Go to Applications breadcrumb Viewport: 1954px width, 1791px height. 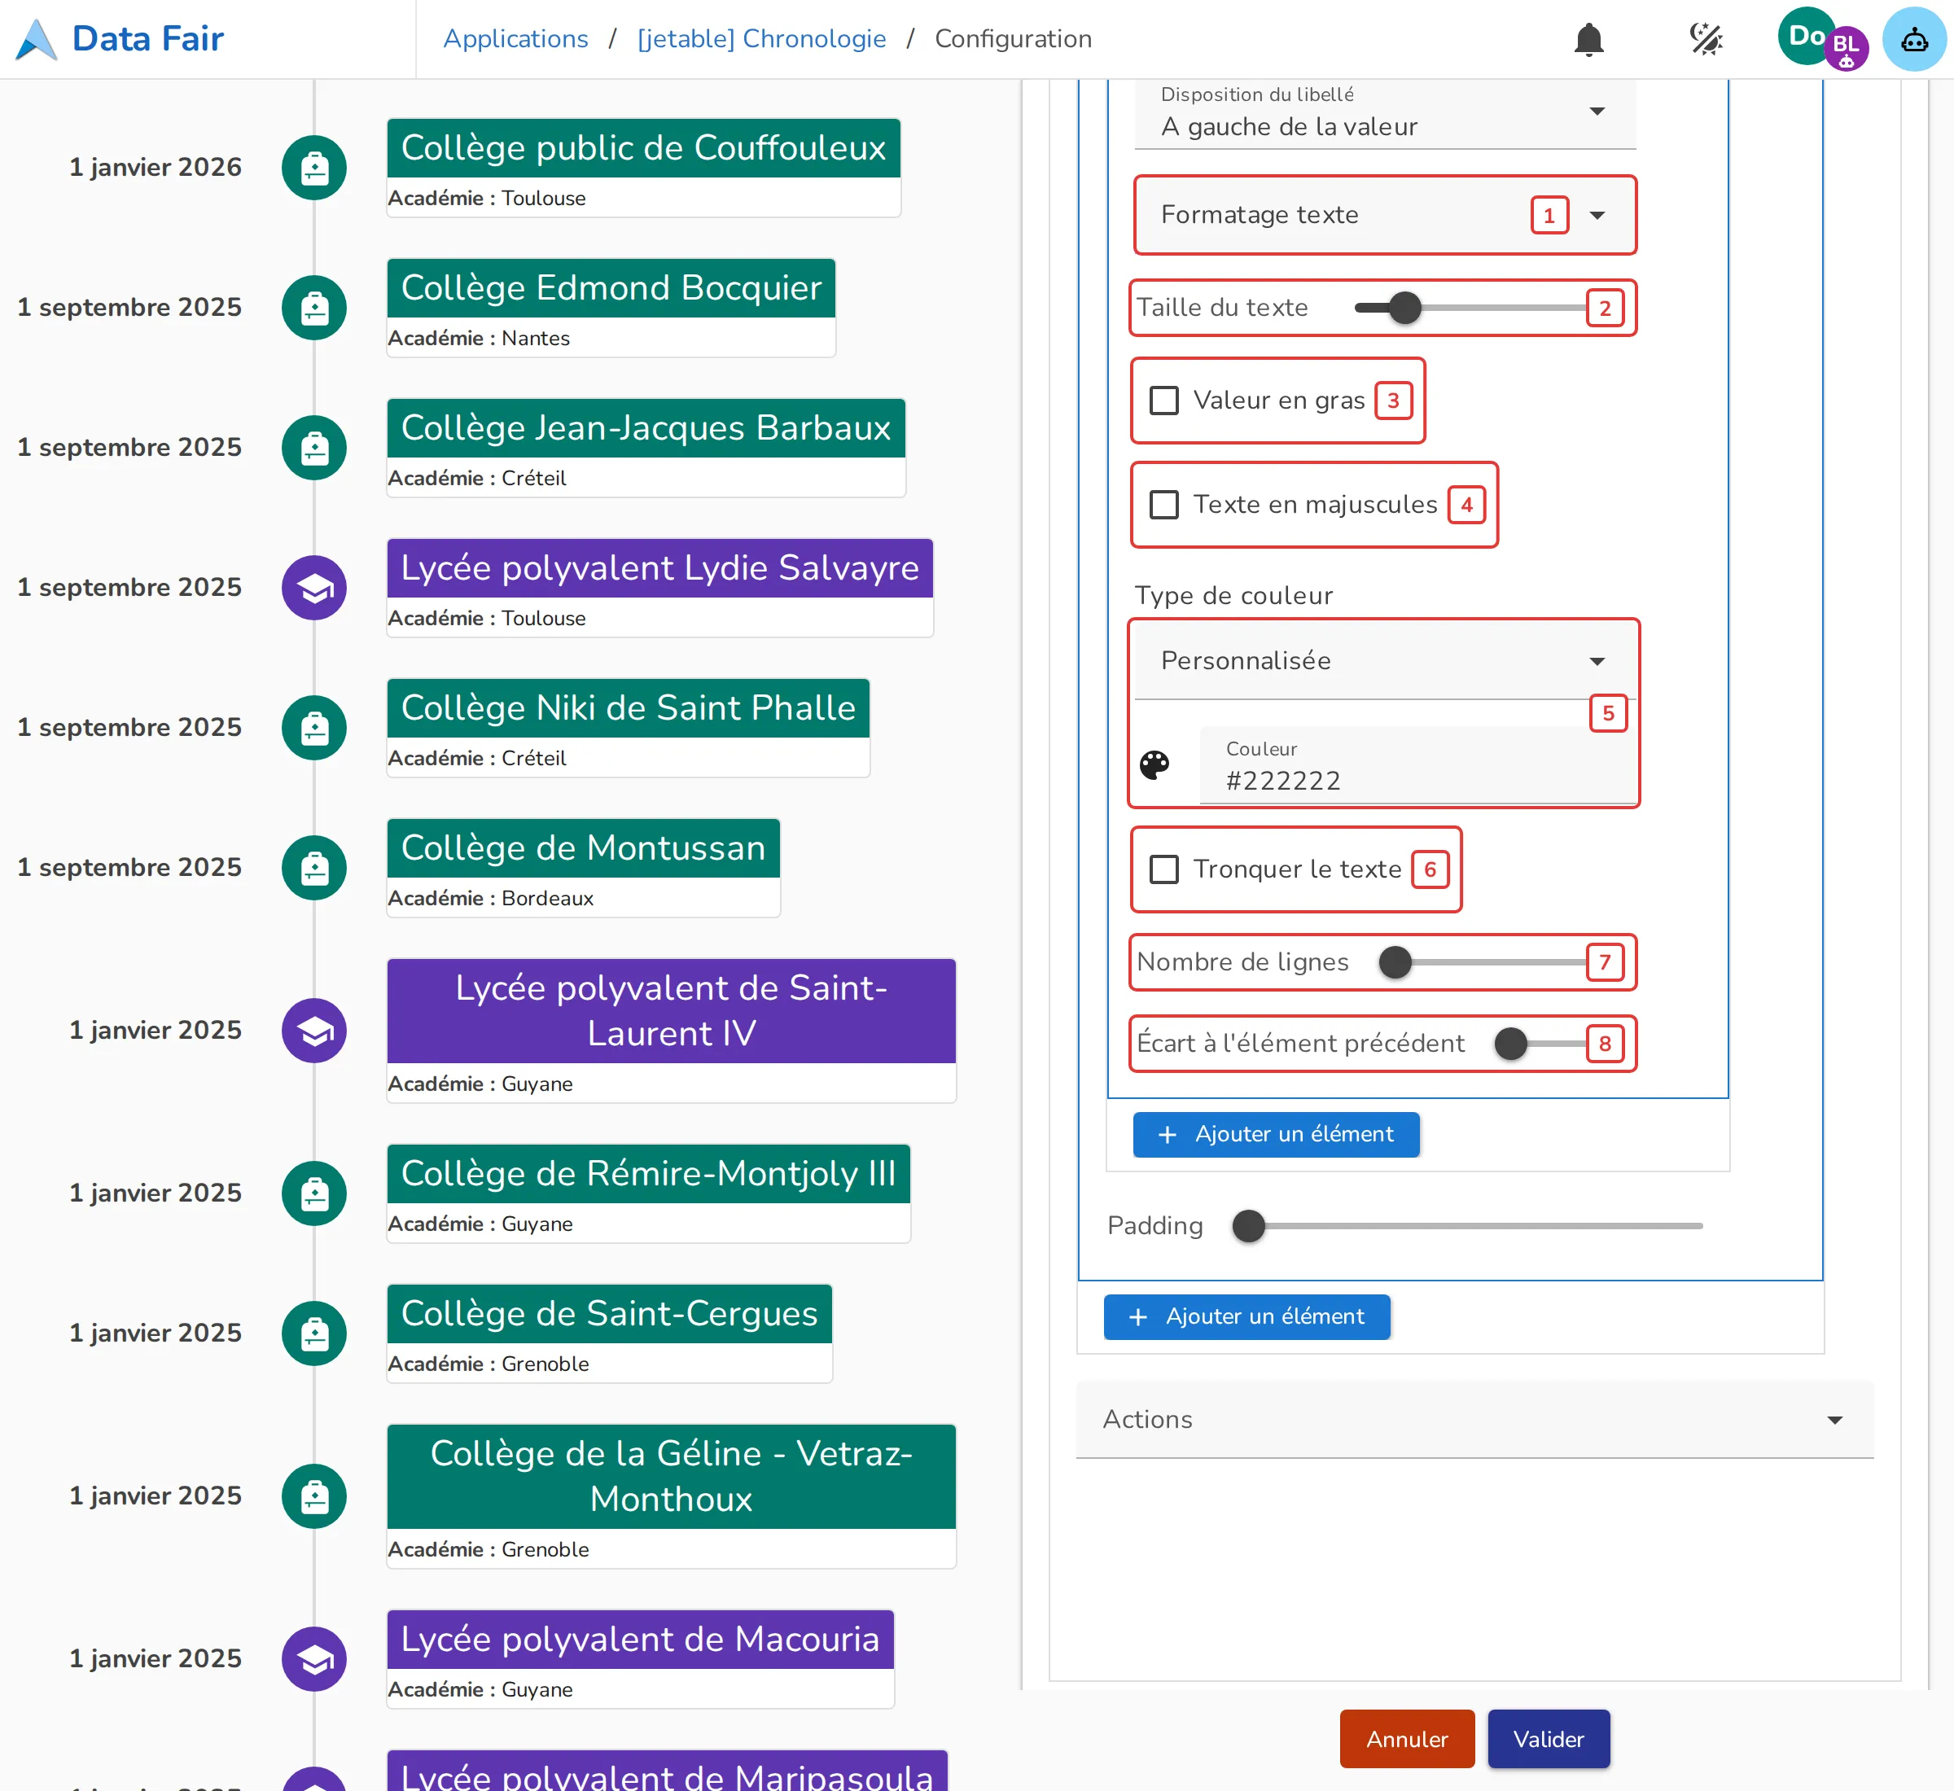[515, 39]
